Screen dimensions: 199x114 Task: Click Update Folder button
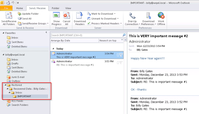pyautogui.click(x=28, y=14)
